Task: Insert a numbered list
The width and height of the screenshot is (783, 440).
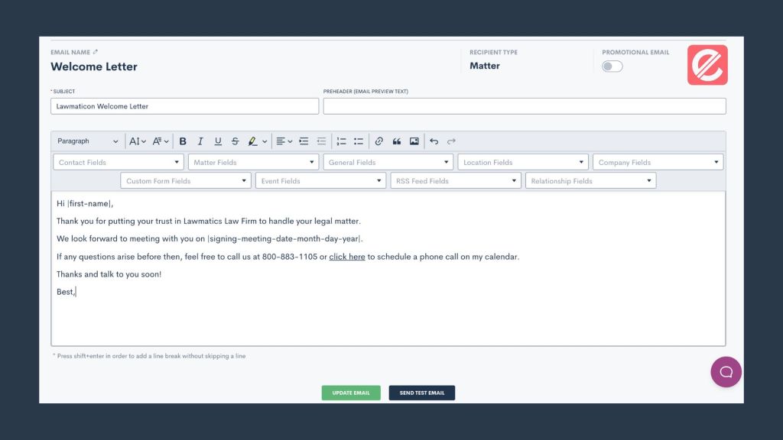Action: pos(341,141)
